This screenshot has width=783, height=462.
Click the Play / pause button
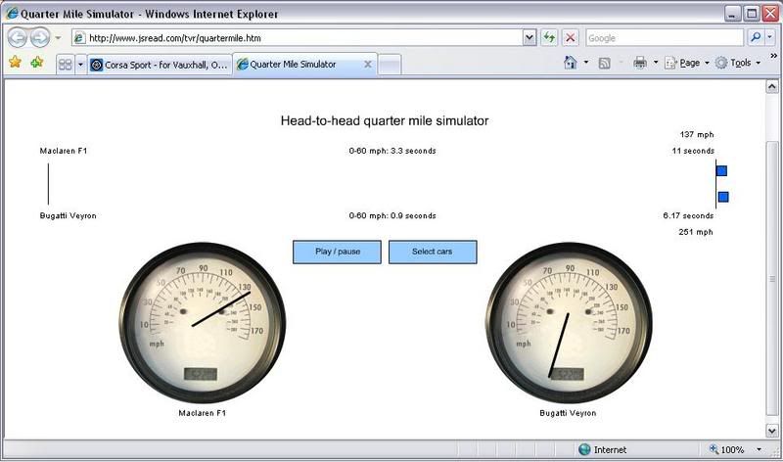337,252
